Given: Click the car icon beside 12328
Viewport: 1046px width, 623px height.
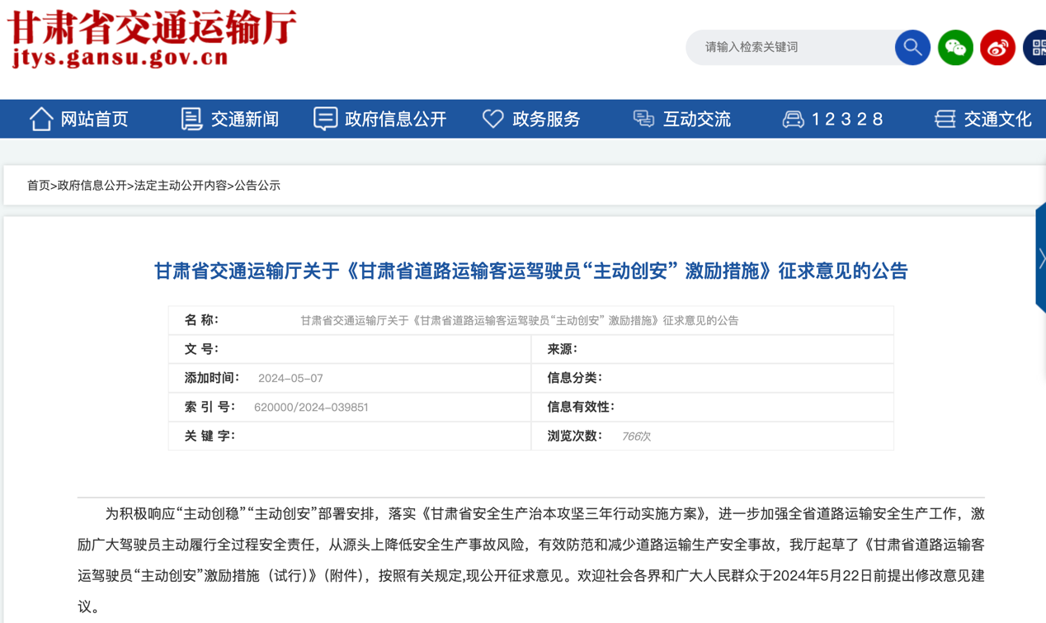Looking at the screenshot, I should tap(793, 120).
